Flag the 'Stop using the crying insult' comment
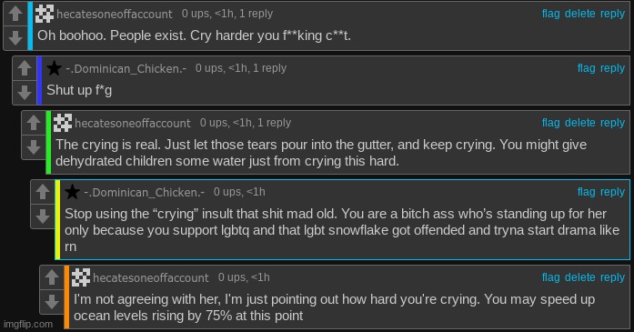This screenshot has width=634, height=332. point(587,192)
